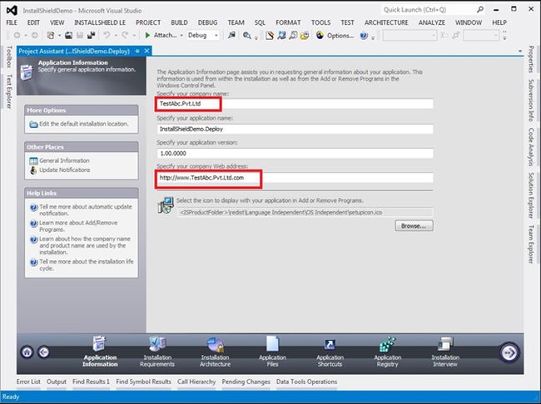This screenshot has width=541, height=404.
Task: Open the Output tab
Action: click(x=57, y=382)
